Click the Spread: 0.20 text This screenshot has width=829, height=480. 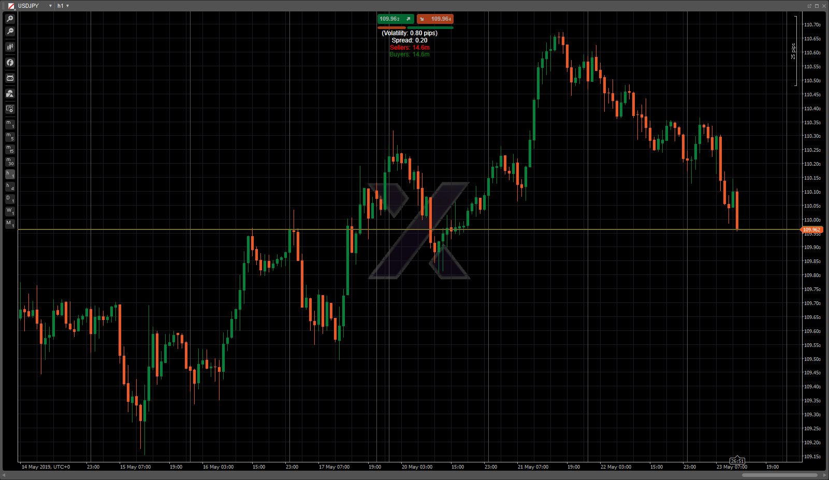coord(410,40)
